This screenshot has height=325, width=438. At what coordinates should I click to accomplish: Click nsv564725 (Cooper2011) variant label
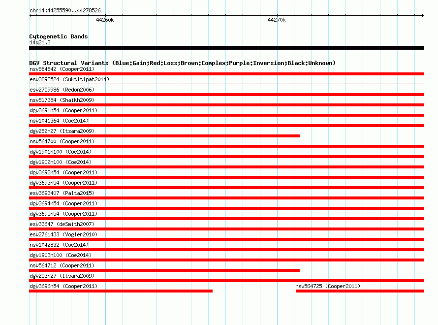click(328, 286)
